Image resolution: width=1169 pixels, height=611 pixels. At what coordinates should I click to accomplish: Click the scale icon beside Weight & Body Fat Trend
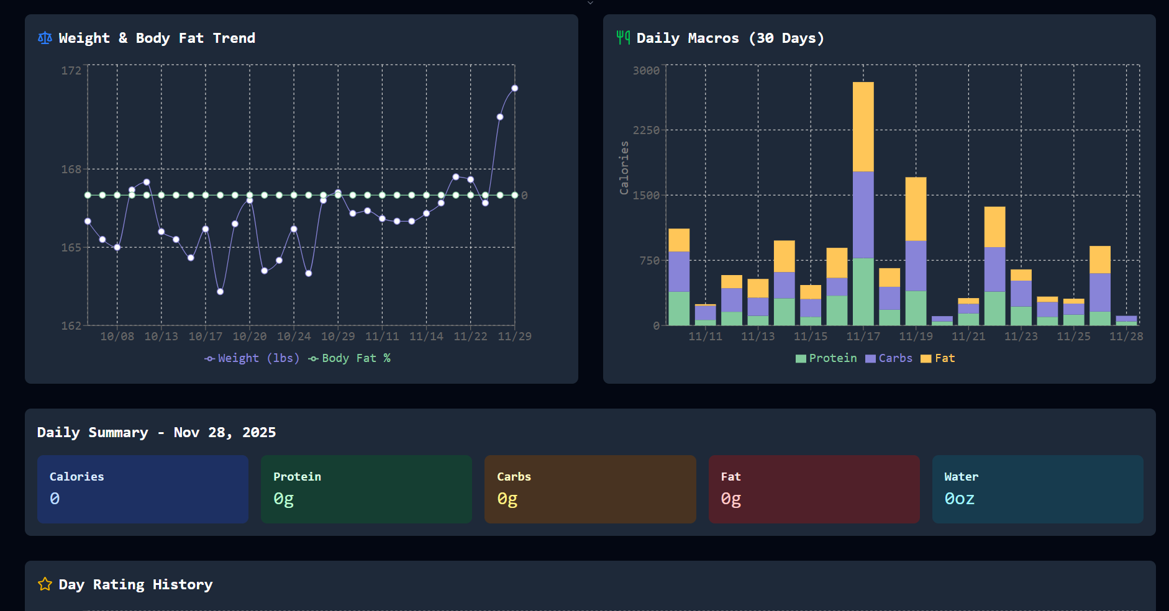point(45,38)
